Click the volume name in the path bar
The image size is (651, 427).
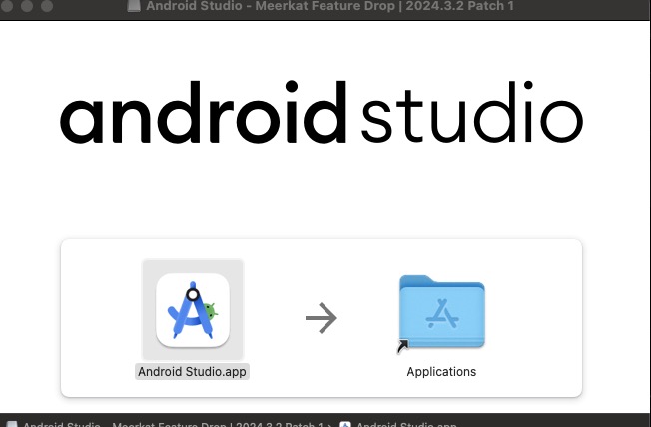(x=170, y=424)
